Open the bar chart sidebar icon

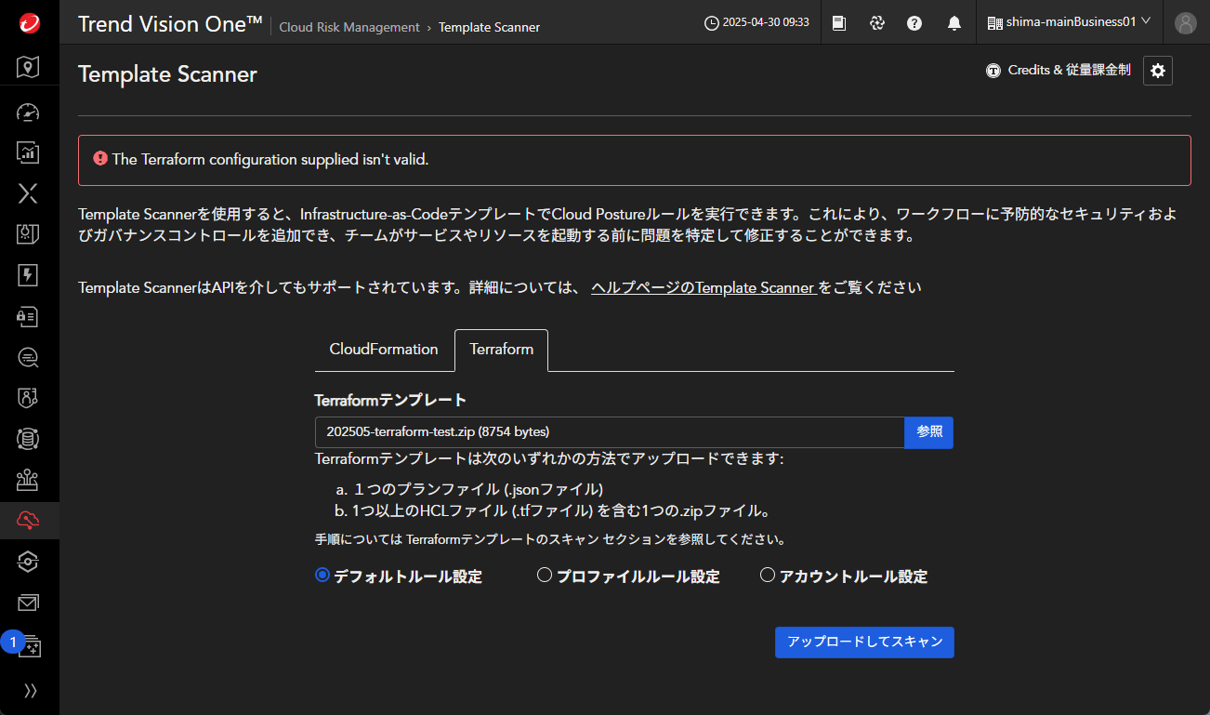click(29, 152)
